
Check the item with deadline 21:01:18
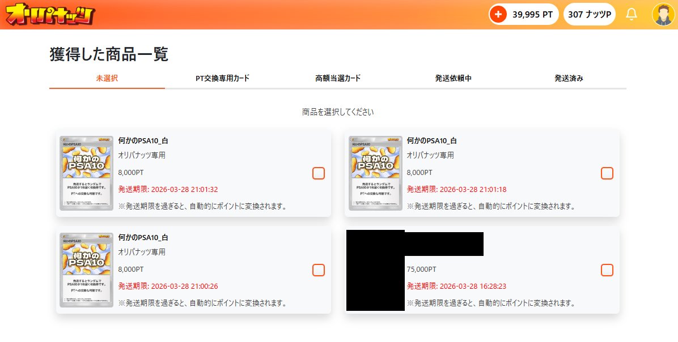pos(607,173)
